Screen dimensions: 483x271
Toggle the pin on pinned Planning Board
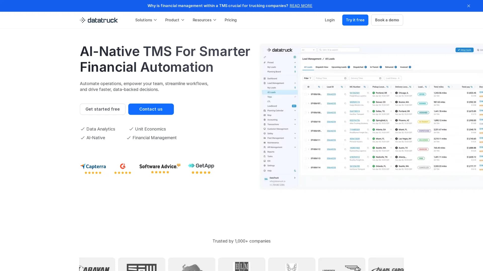click(295, 72)
